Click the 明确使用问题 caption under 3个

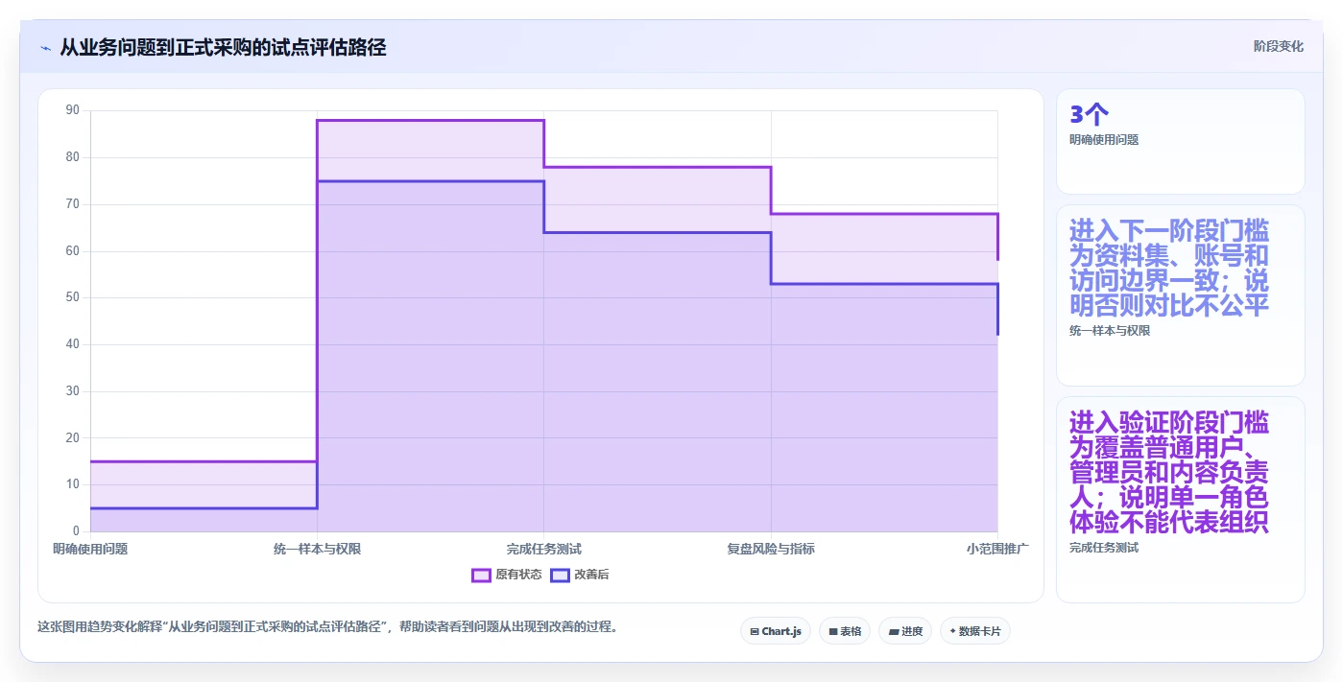point(1104,140)
